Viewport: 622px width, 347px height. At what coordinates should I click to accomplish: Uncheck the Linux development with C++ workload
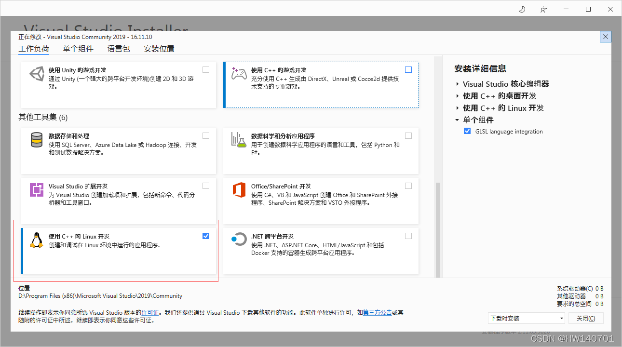206,236
